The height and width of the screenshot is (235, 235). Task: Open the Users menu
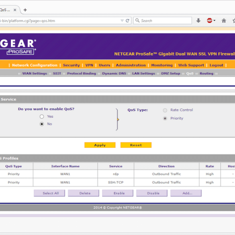point(104,65)
